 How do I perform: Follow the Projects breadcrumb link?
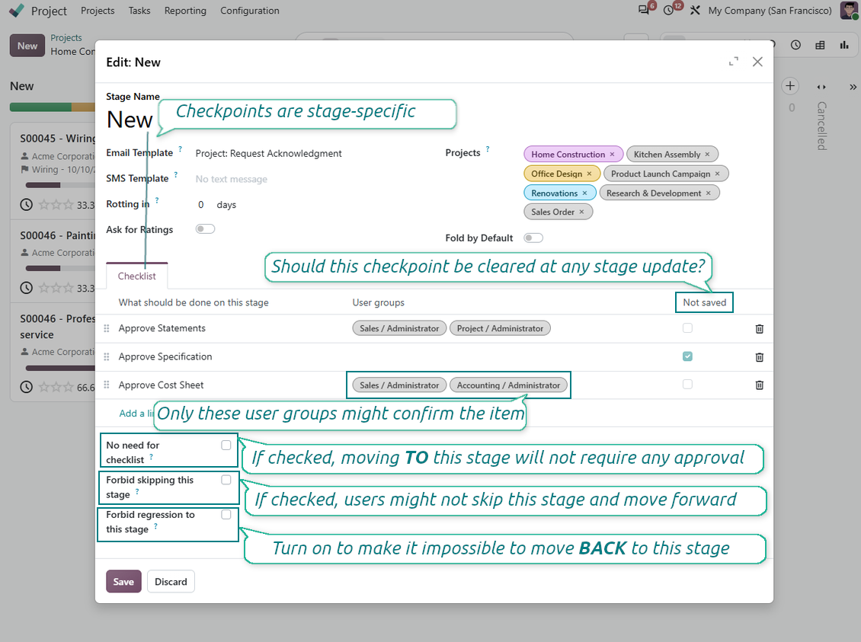point(66,38)
